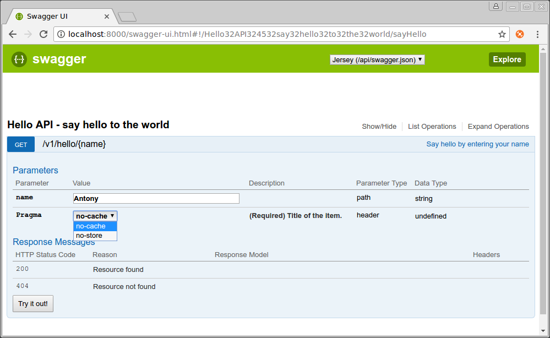Open the Pragma header dropdown
This screenshot has width=550, height=338.
(94, 216)
